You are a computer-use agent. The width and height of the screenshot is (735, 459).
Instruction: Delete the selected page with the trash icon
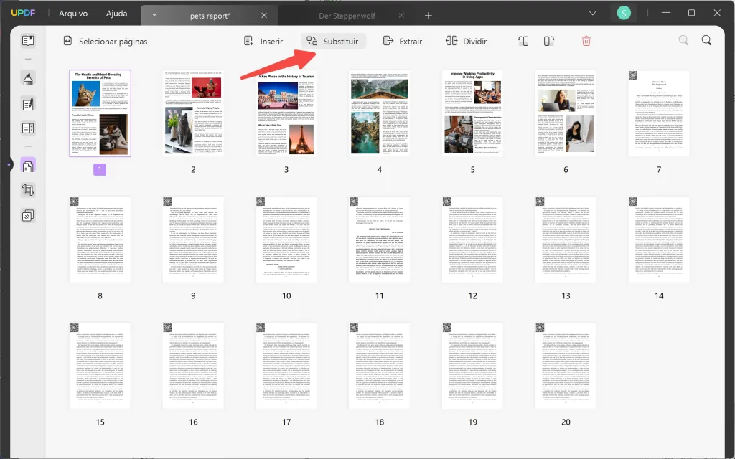(x=586, y=41)
